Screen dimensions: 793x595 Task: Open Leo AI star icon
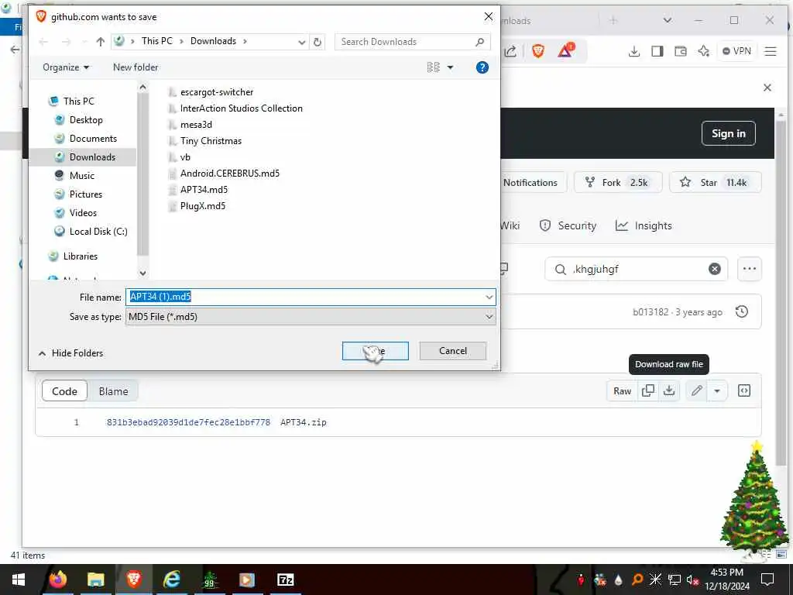click(x=703, y=51)
